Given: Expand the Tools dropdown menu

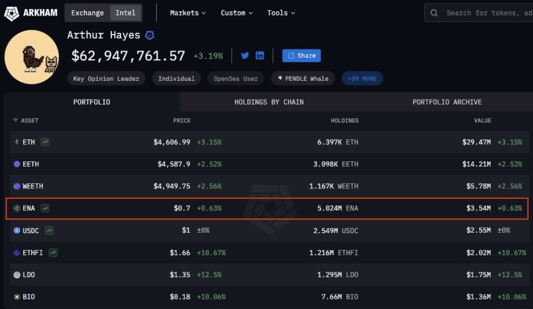Looking at the screenshot, I should (281, 13).
